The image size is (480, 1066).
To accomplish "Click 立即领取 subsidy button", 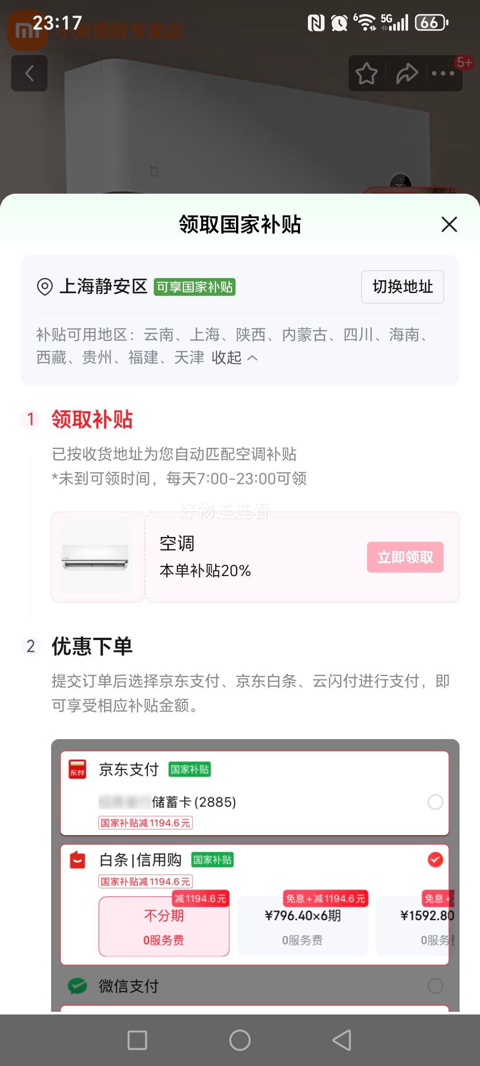I will pos(405,557).
